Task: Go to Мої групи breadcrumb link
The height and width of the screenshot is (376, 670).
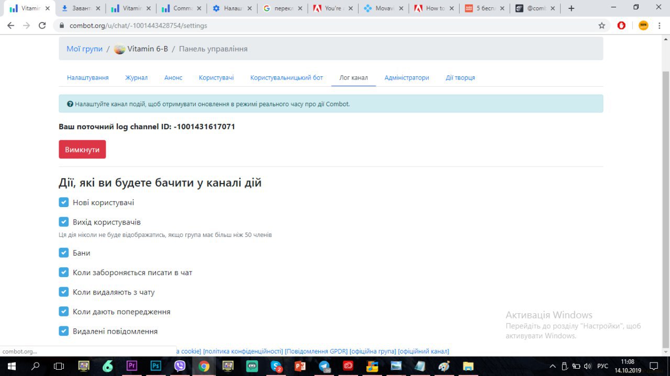Action: pyautogui.click(x=84, y=49)
